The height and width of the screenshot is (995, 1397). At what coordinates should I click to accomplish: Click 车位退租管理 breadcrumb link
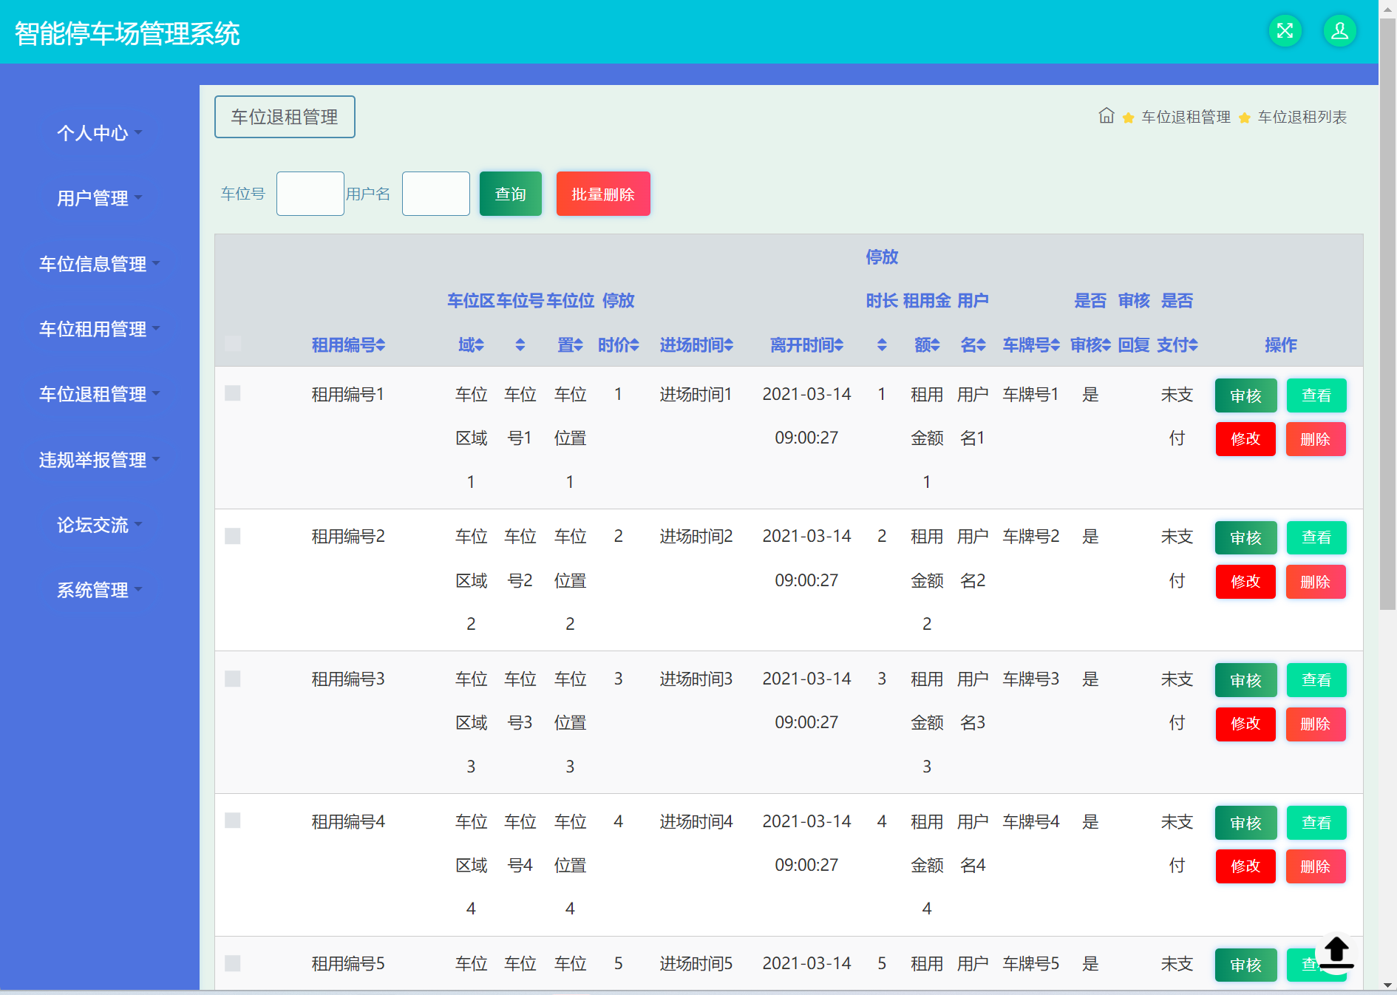(1186, 117)
